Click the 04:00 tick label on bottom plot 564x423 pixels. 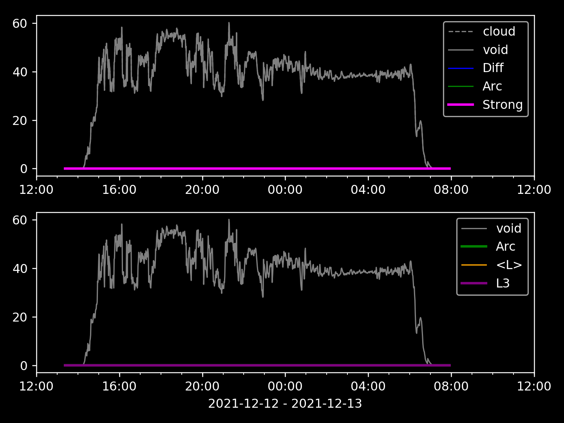pos(368,387)
